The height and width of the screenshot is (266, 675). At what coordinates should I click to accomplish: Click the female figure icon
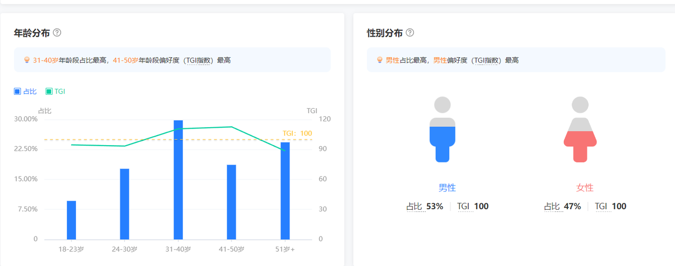click(x=580, y=129)
